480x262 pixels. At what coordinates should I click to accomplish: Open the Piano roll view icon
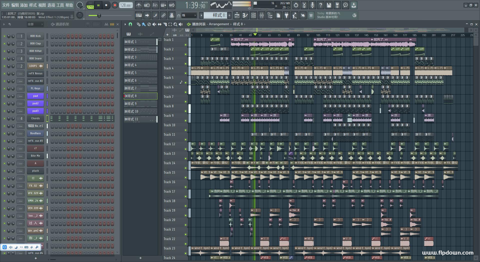pos(245,15)
